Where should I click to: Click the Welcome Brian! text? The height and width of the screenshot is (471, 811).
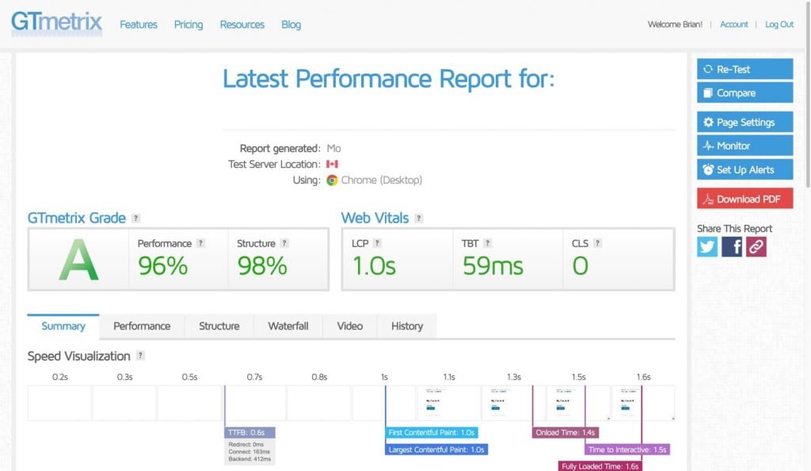[675, 25]
